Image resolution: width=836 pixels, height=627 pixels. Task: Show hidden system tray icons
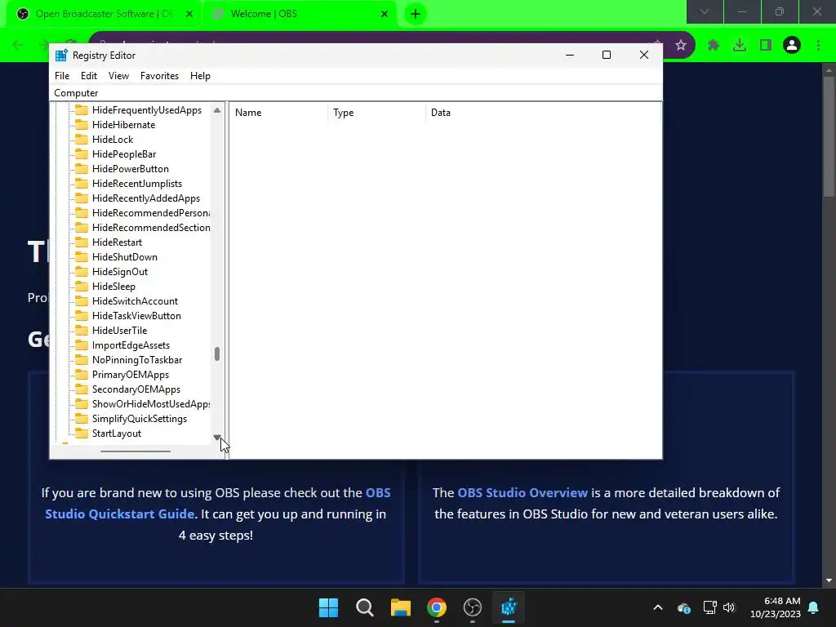(658, 607)
